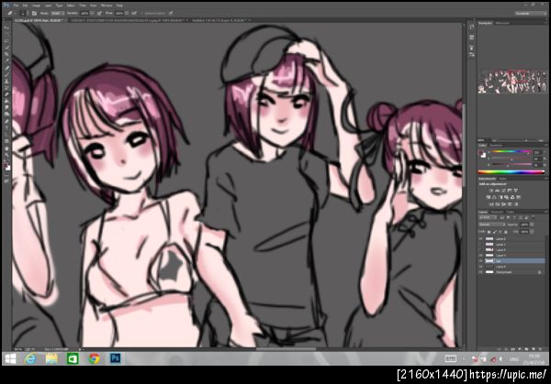Select the Healing Brush tool
This screenshot has width=551, height=384.
(x=6, y=68)
